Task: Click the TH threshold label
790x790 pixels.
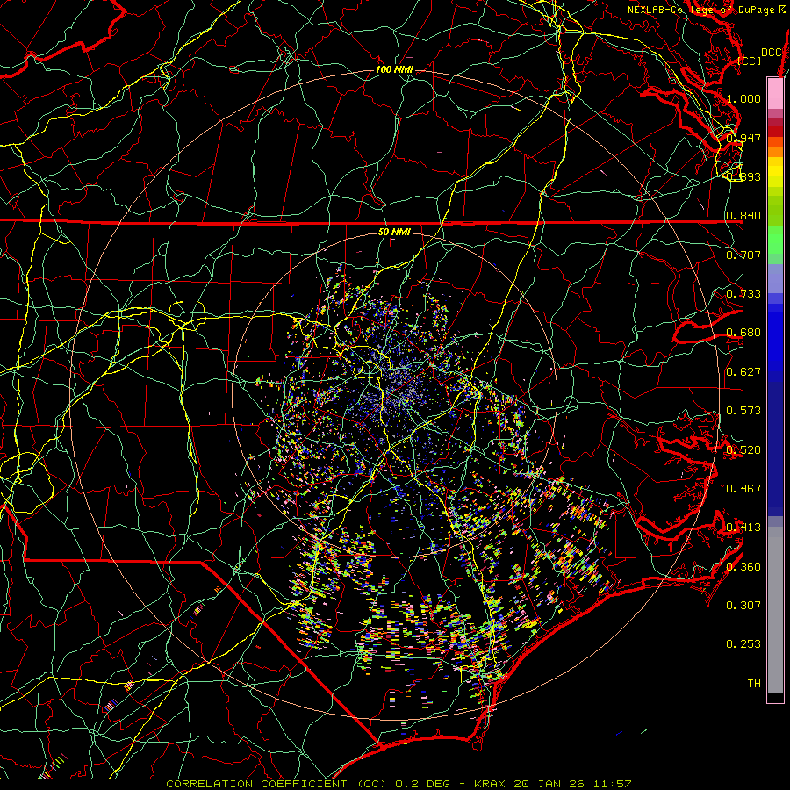Action: click(754, 684)
